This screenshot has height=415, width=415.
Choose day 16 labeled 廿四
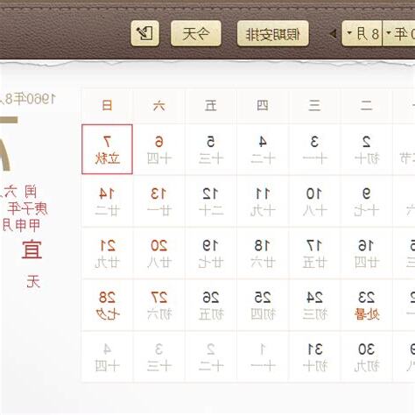[x=367, y=253]
